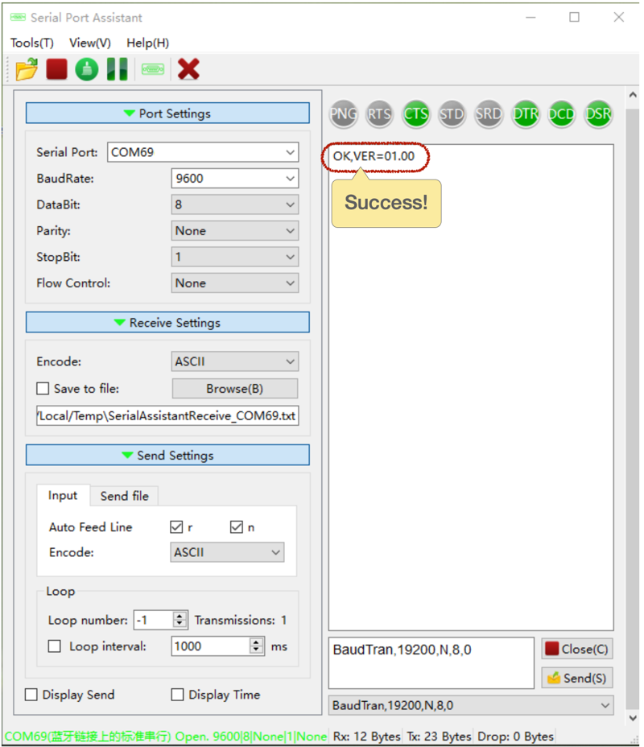Click the PNG round button
The height and width of the screenshot is (747, 644).
(x=343, y=114)
